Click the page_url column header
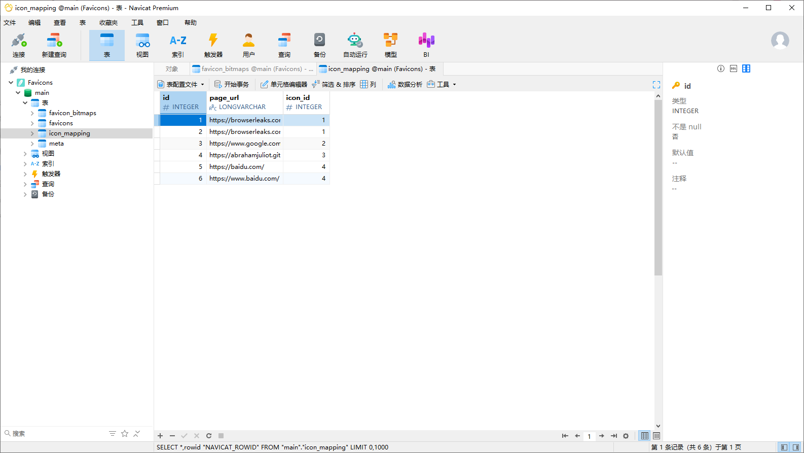804x453 pixels. tap(245, 102)
